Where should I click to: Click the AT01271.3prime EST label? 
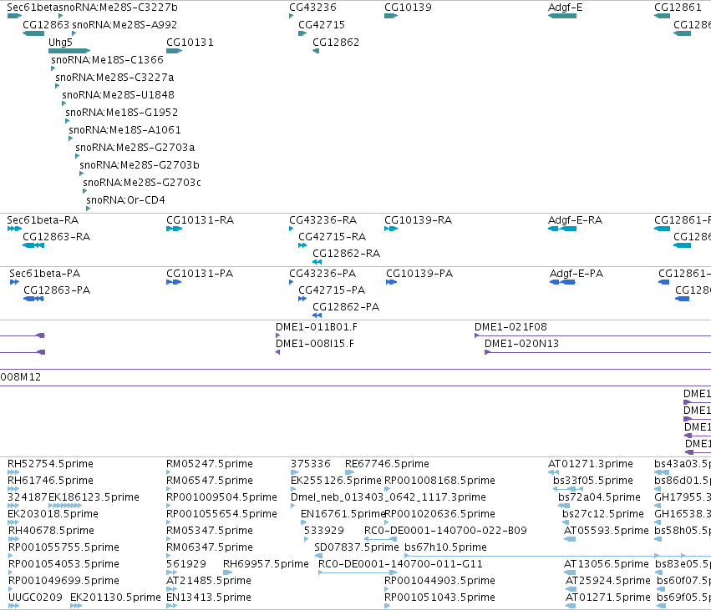point(591,464)
